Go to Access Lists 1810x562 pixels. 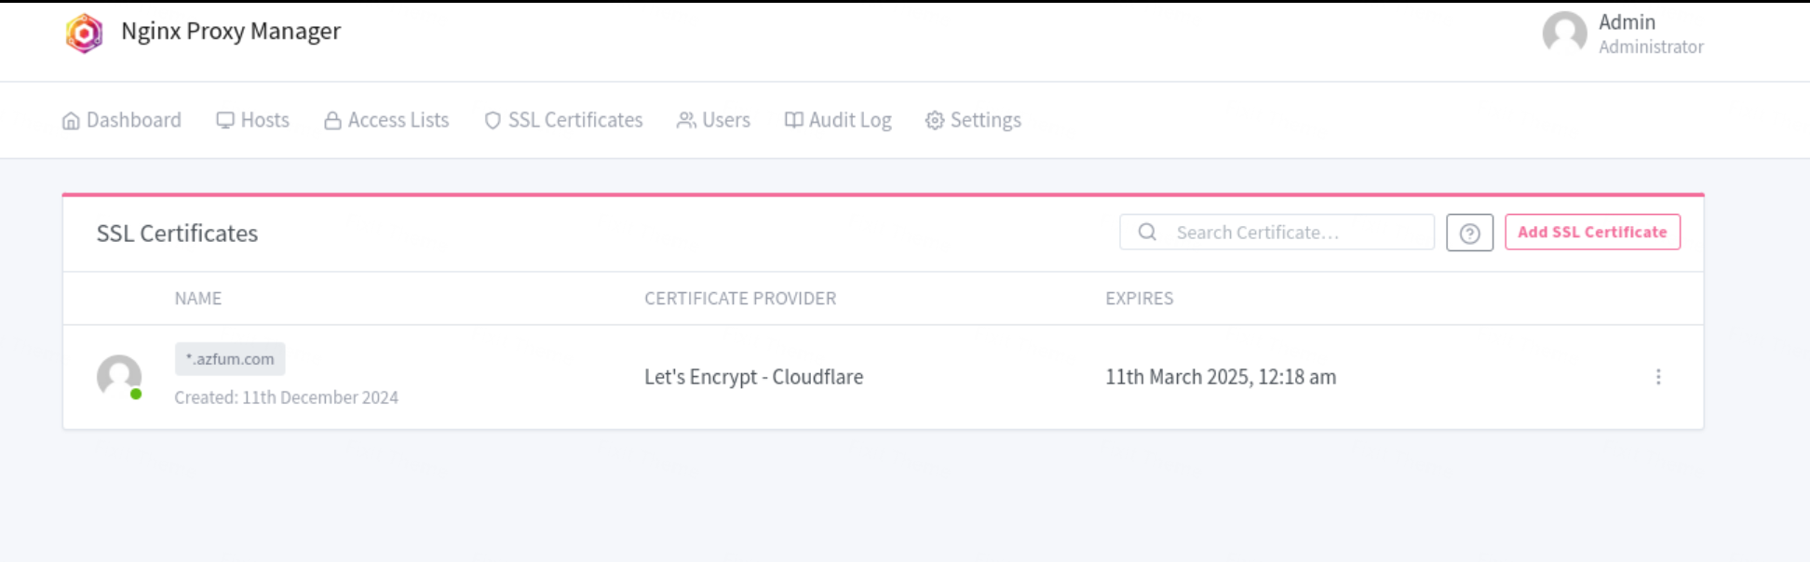click(x=386, y=120)
